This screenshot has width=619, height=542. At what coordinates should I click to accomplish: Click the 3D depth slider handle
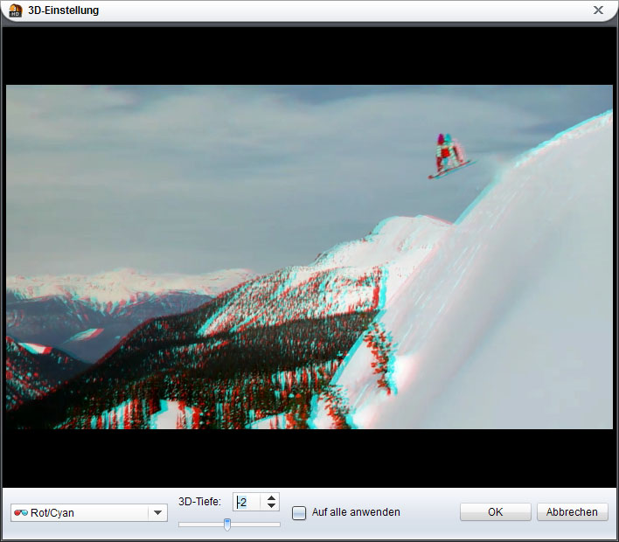[x=227, y=525]
